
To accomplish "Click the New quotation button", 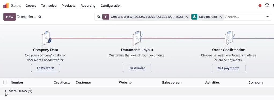I will click(10, 17).
